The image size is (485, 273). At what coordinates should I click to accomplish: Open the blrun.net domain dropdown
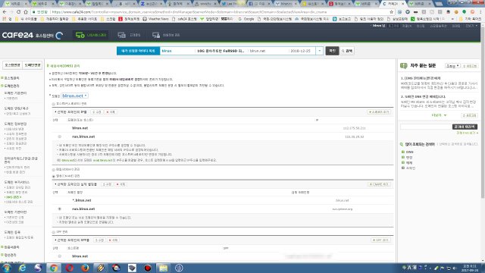pos(74,96)
